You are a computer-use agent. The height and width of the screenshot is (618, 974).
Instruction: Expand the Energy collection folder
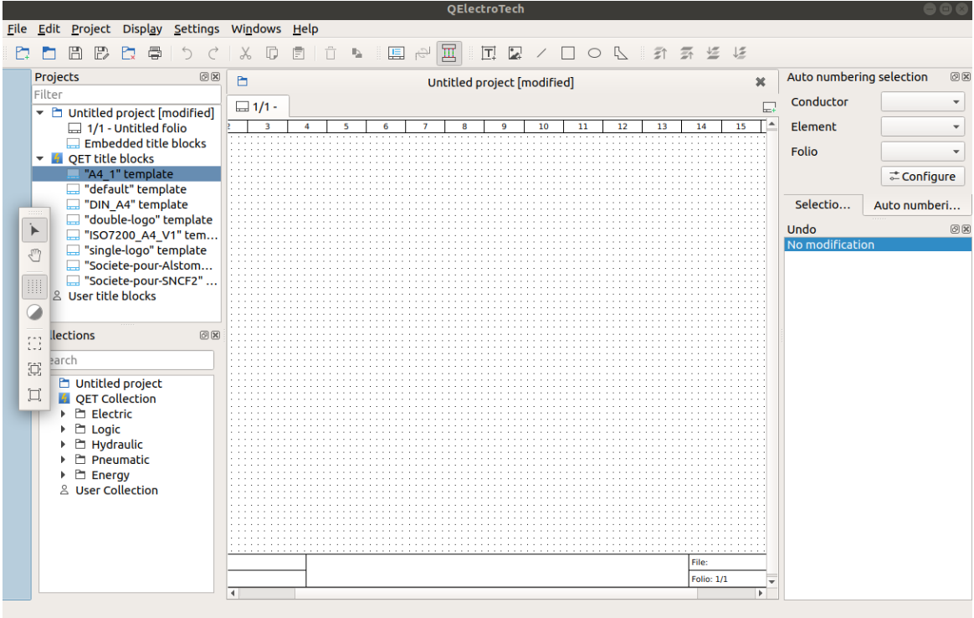[x=63, y=474]
